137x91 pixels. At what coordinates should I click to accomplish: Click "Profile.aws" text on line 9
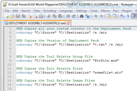click(x=106, y=60)
